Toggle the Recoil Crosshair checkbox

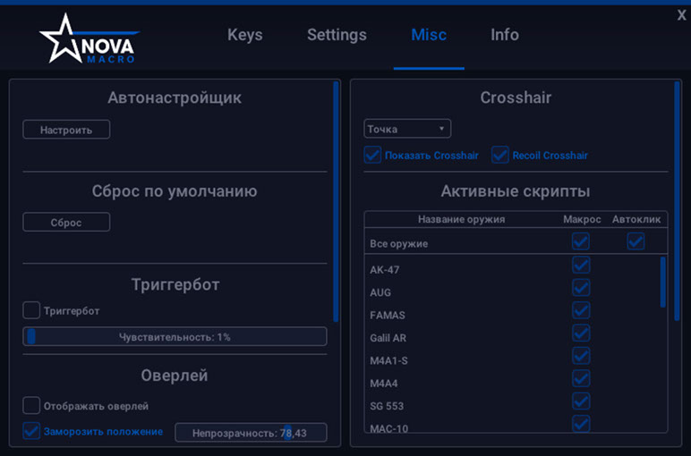tap(500, 155)
